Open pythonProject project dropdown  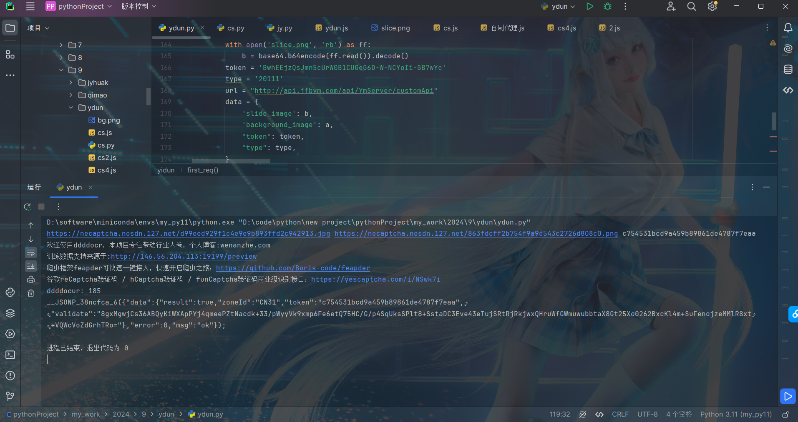point(79,6)
